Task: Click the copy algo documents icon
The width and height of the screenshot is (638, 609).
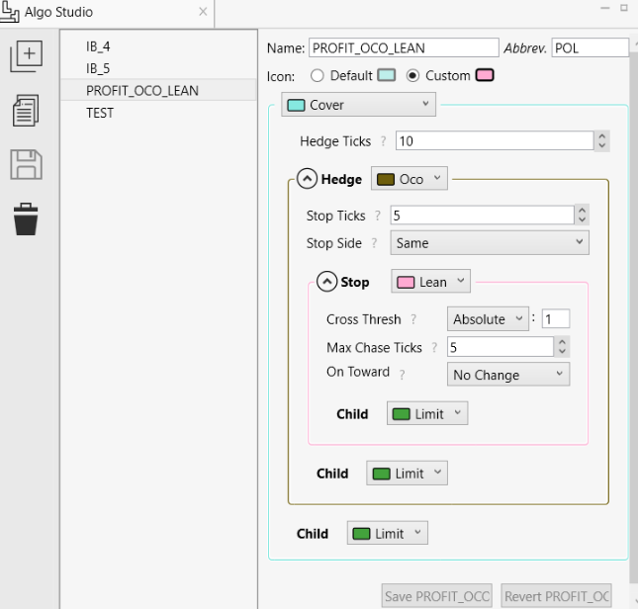Action: (27, 111)
